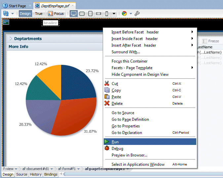Select landscape tablet screen size icon
The width and height of the screenshot is (223, 178).
pos(82,14)
